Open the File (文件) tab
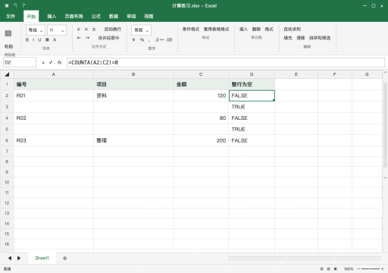 11,16
